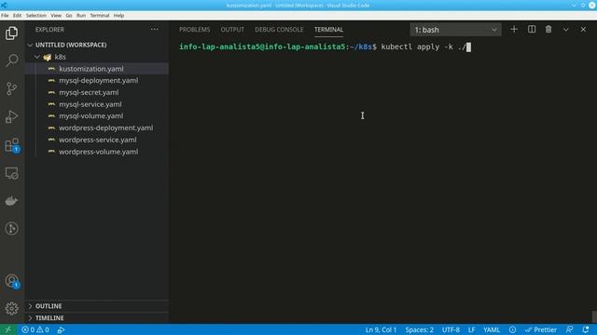
Task: Maximize panel with chevron icon
Action: point(566,29)
